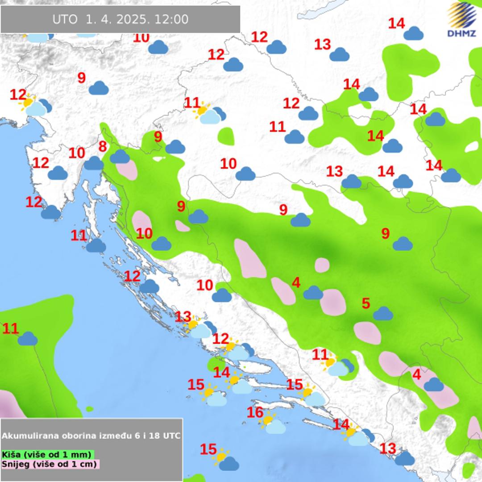Click the cloud icon beside temperature 5
Viewport: 482px width, 482px height.
coord(383,314)
